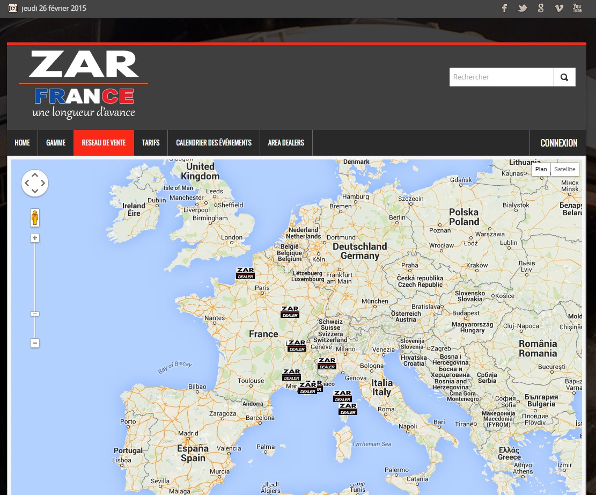Click the 'Bay of Biscay' label on map
This screenshot has width=596, height=495.
(175, 367)
